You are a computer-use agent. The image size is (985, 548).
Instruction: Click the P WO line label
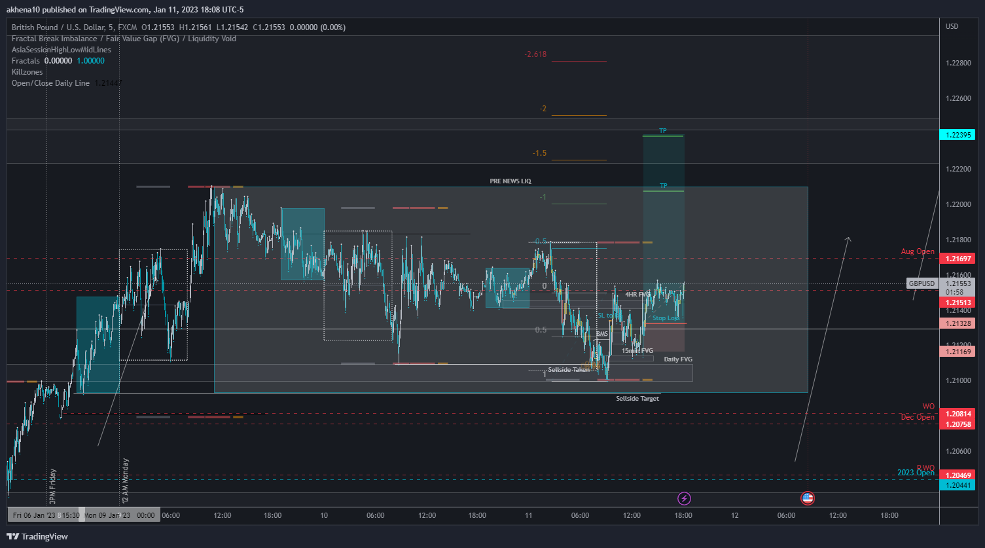pyautogui.click(x=925, y=467)
